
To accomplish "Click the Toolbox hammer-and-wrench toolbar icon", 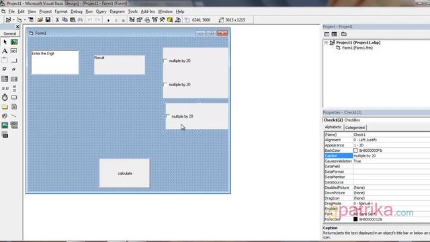I will pos(162,19).
